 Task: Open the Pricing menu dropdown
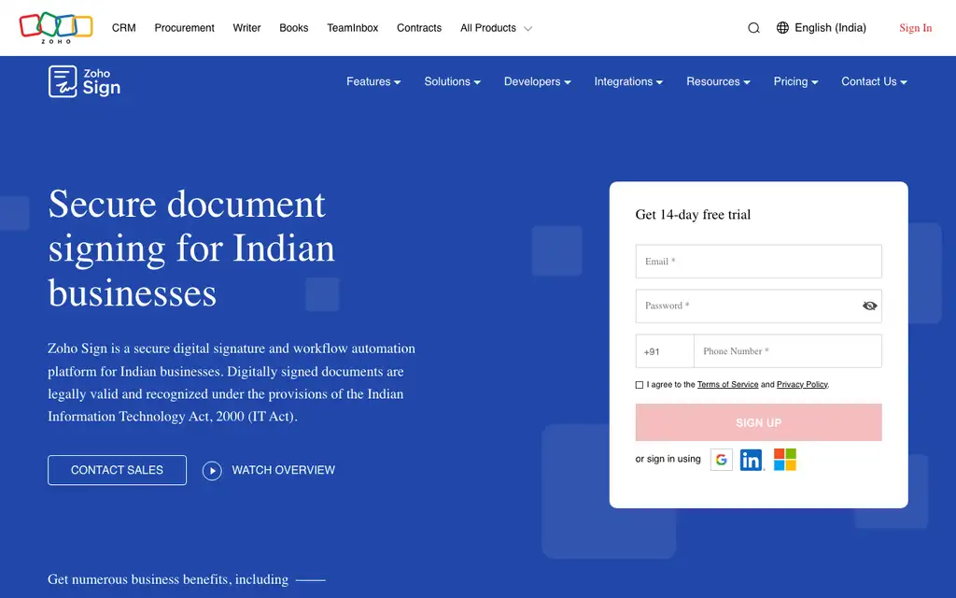[x=795, y=82]
